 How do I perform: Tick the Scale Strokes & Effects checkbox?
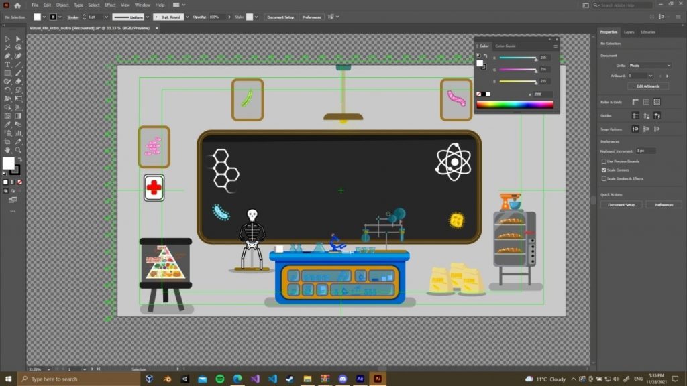coord(604,179)
